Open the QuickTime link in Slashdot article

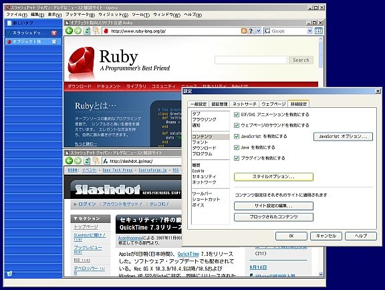pos(188,254)
